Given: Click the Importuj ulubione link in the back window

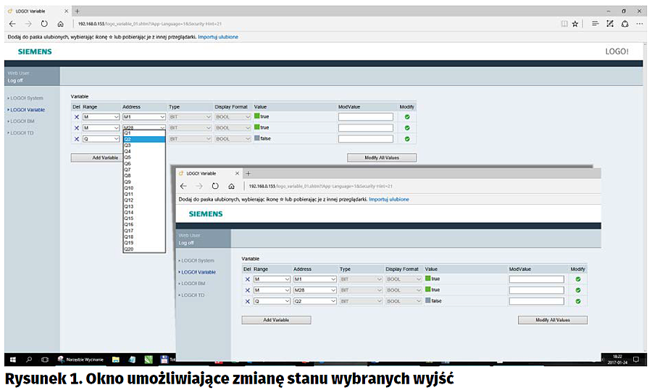Looking at the screenshot, I should [218, 36].
